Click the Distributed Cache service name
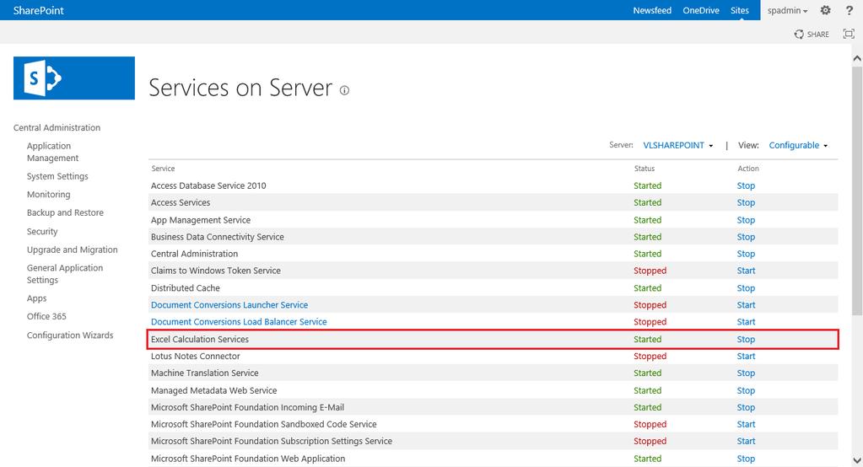The image size is (863, 467). click(186, 288)
